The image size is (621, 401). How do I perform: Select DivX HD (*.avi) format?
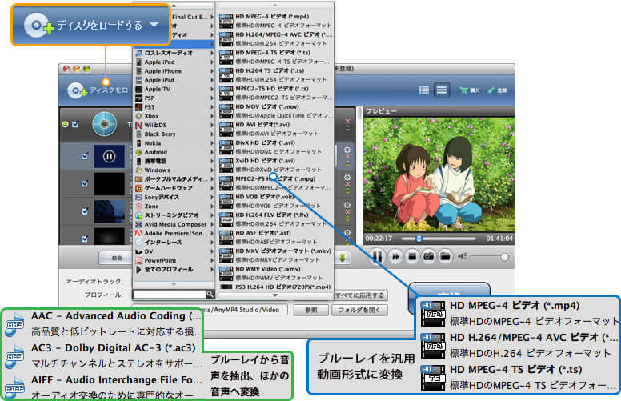point(275,147)
